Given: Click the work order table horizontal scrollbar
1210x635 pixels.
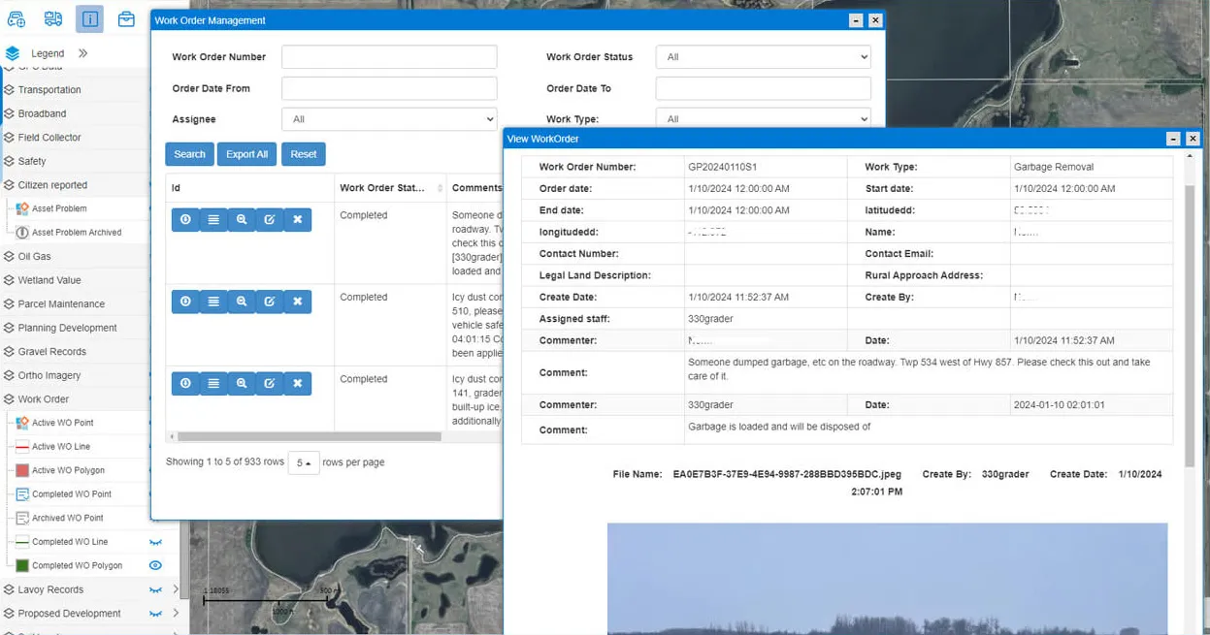Looking at the screenshot, I should (x=309, y=436).
